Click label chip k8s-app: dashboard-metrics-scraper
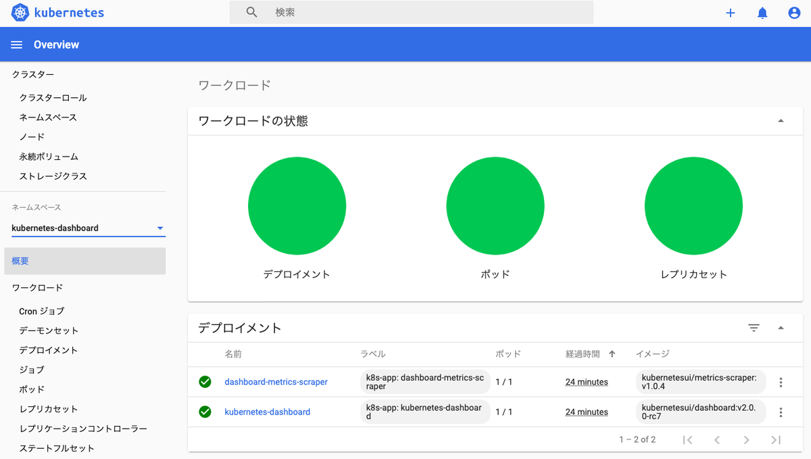The width and height of the screenshot is (811, 459). pos(425,382)
